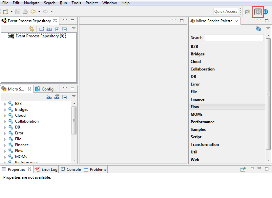Select the highlighted gray ES perspective button
This screenshot has height=198, width=272.
click(258, 12)
